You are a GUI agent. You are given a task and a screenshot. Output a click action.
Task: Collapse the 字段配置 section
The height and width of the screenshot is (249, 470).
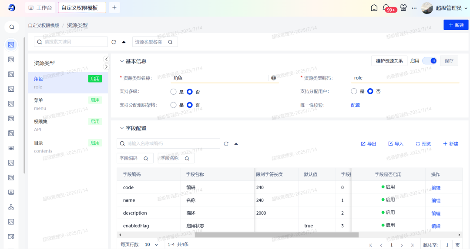pos(122,128)
